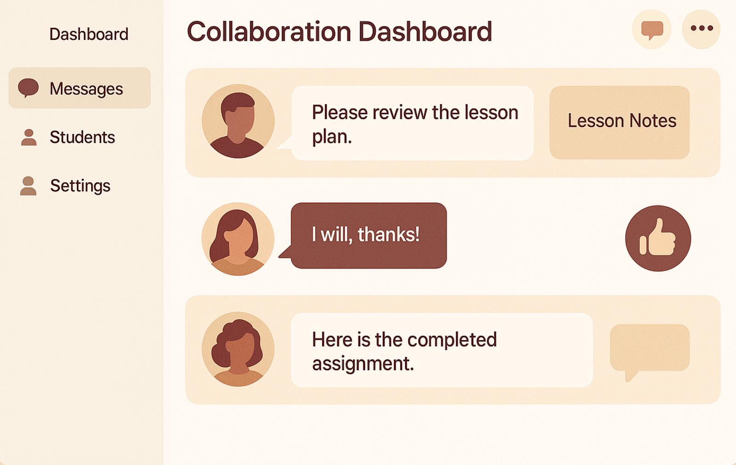Click the Settings person icon in sidebar
Image resolution: width=736 pixels, height=465 pixels.
29,186
